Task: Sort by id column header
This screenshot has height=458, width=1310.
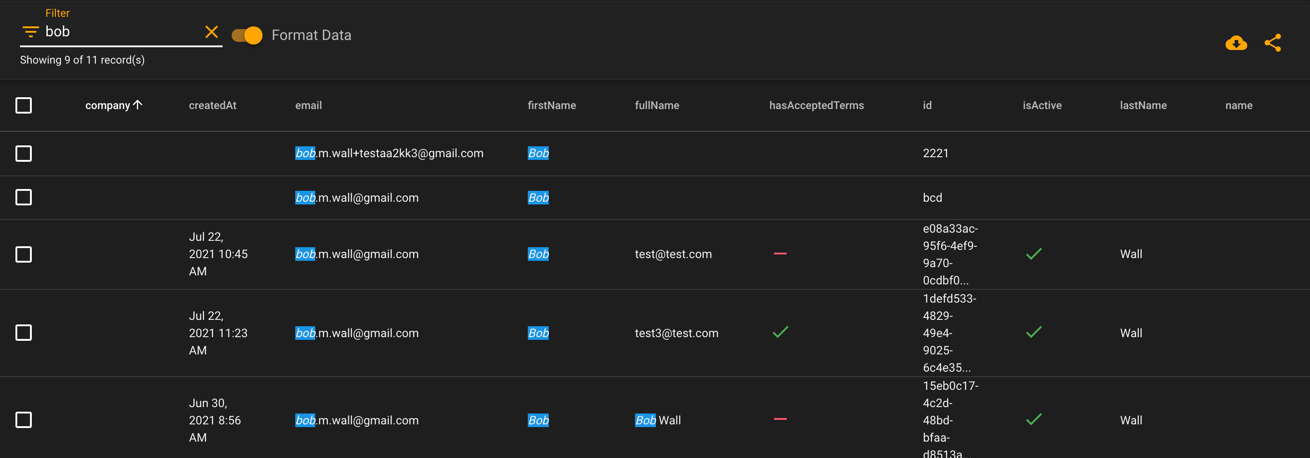Action: point(927,105)
